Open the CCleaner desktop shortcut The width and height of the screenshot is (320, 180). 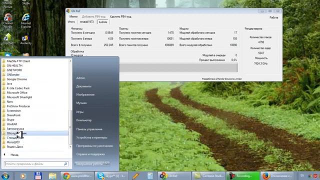point(8,20)
